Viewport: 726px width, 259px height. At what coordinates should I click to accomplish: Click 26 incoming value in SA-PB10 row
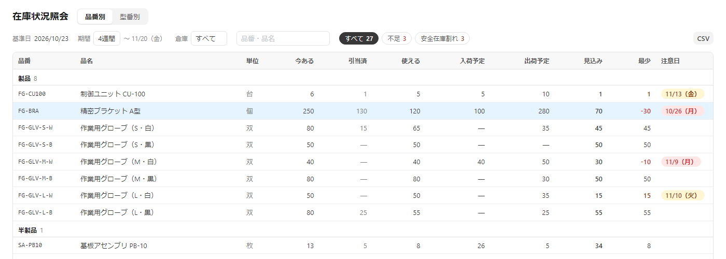tap(481, 246)
